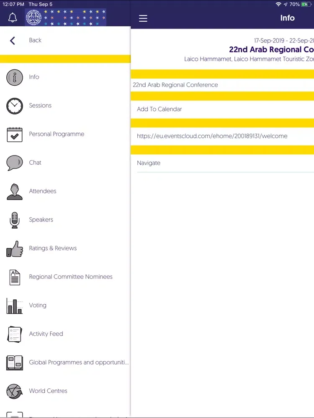Open Regional Committee Nominees entry
The width and height of the screenshot is (314, 418).
[x=71, y=277]
